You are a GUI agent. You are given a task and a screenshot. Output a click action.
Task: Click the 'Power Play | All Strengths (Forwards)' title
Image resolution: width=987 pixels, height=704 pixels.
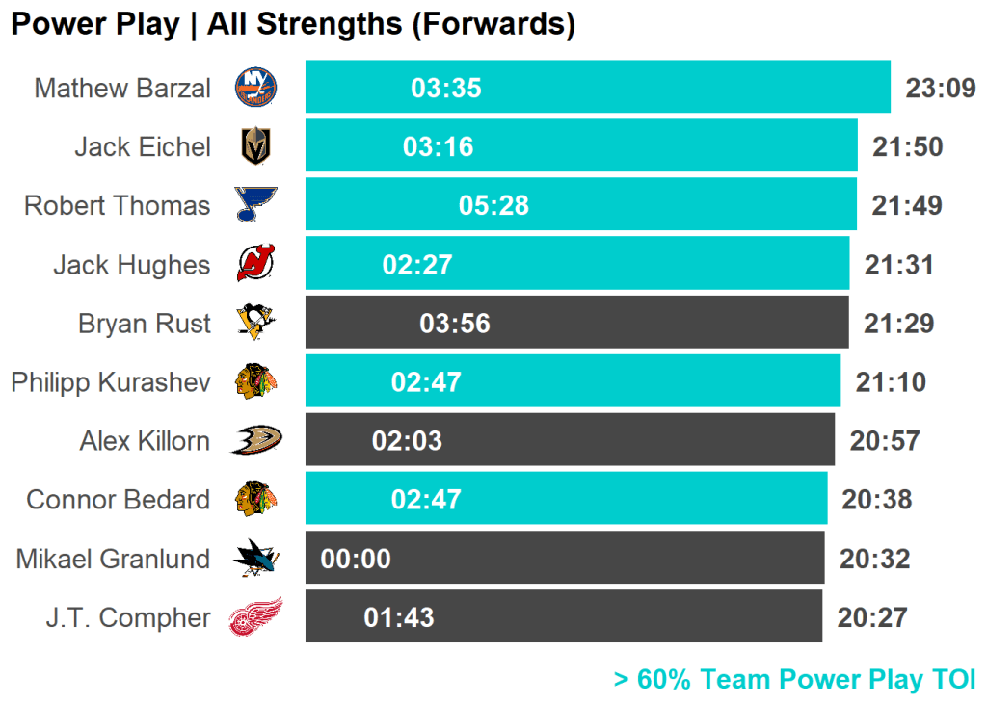point(293,25)
